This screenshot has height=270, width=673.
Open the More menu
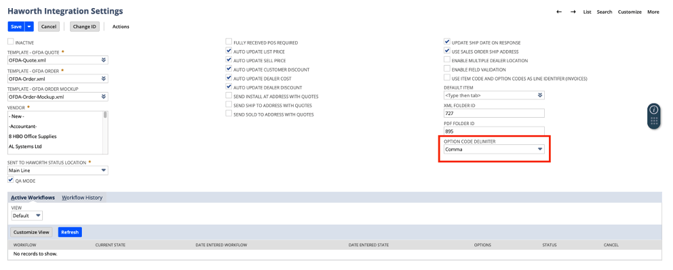(653, 12)
